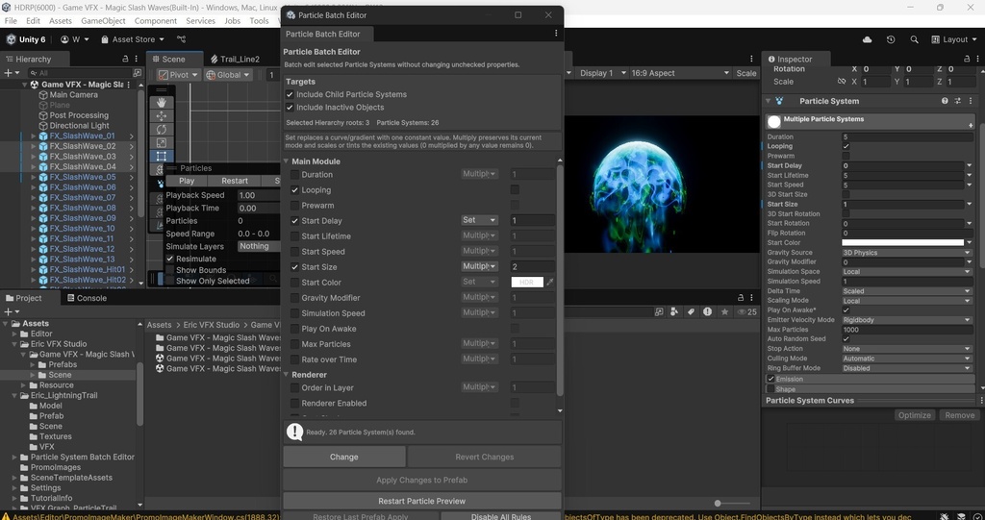
Task: Uncheck the Looping property in batch editor
Action: point(294,189)
